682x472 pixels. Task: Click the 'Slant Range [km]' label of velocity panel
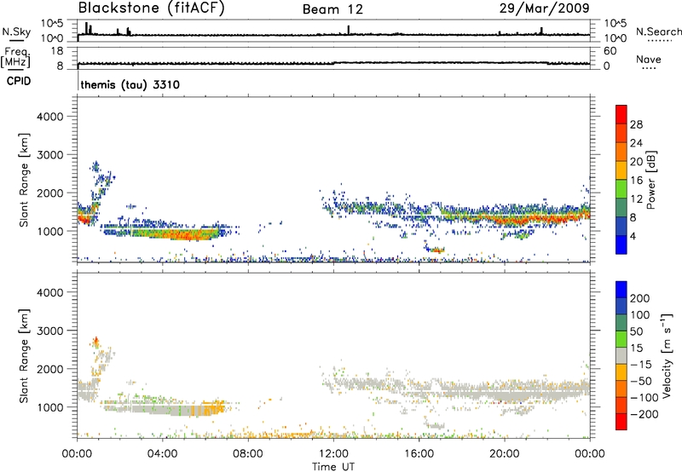[24, 356]
